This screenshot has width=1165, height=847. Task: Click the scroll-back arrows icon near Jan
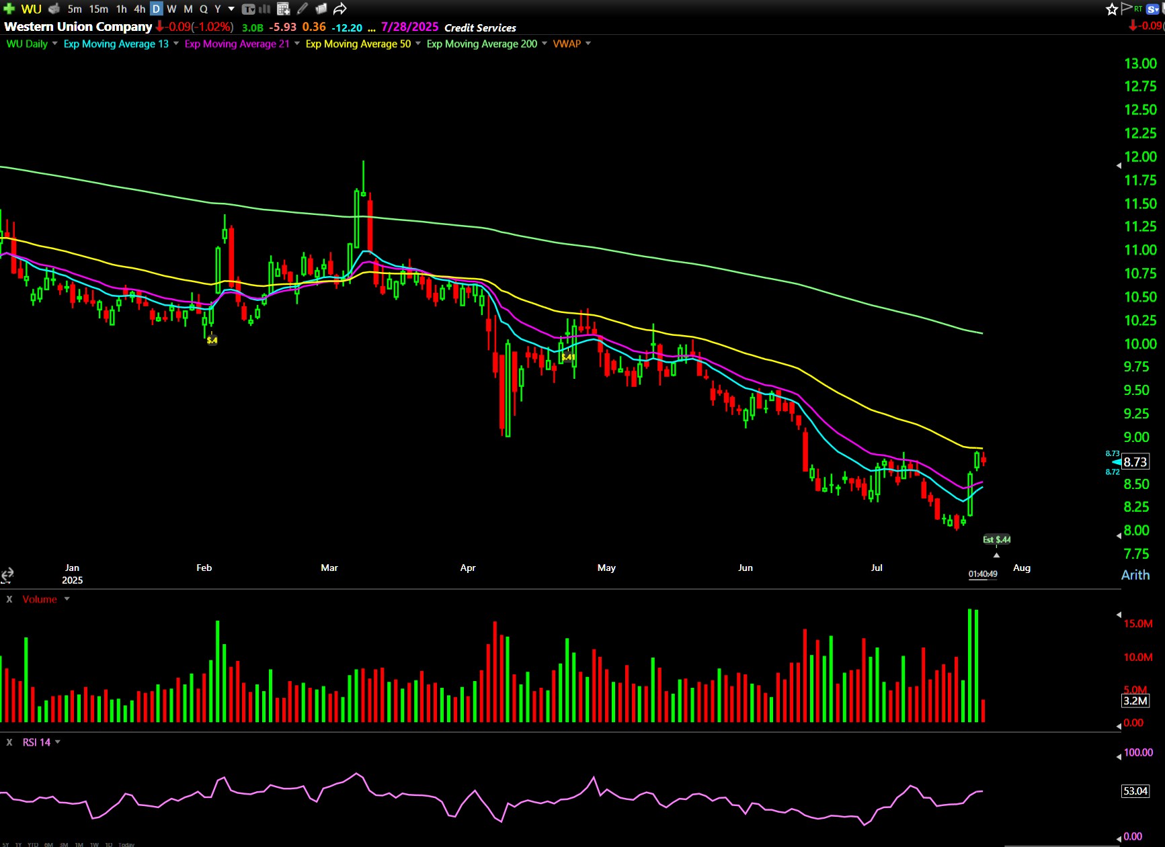point(7,574)
